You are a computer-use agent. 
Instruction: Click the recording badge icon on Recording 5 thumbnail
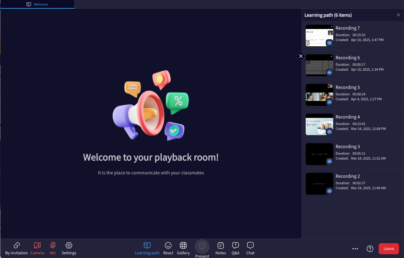point(330,102)
